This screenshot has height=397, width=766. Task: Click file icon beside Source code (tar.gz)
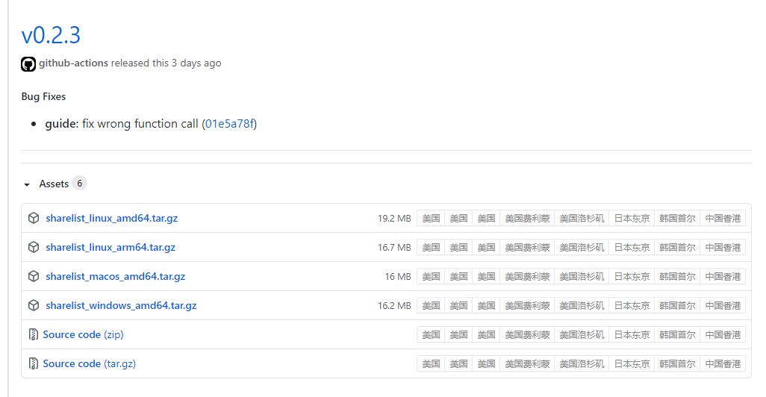pyautogui.click(x=33, y=363)
